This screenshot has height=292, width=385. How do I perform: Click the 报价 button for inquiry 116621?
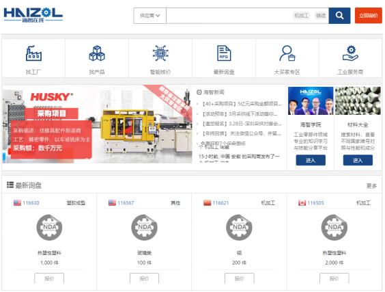[240, 279]
